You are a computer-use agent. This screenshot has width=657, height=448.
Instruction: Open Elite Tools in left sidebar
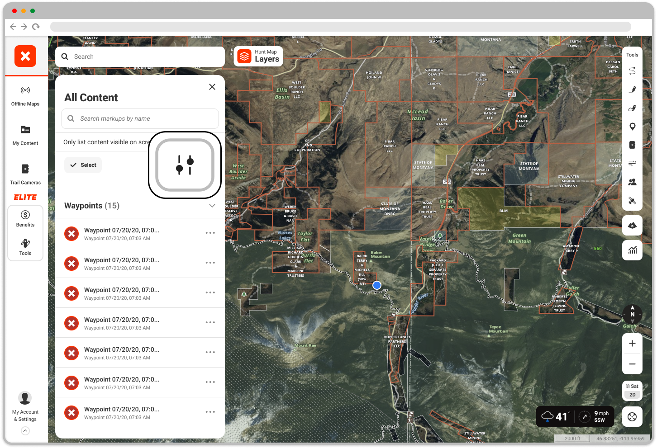pyautogui.click(x=25, y=247)
